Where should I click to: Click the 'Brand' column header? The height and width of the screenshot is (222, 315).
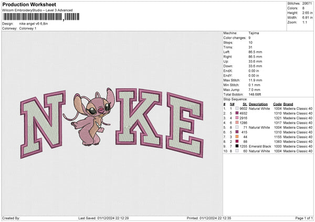(288, 104)
